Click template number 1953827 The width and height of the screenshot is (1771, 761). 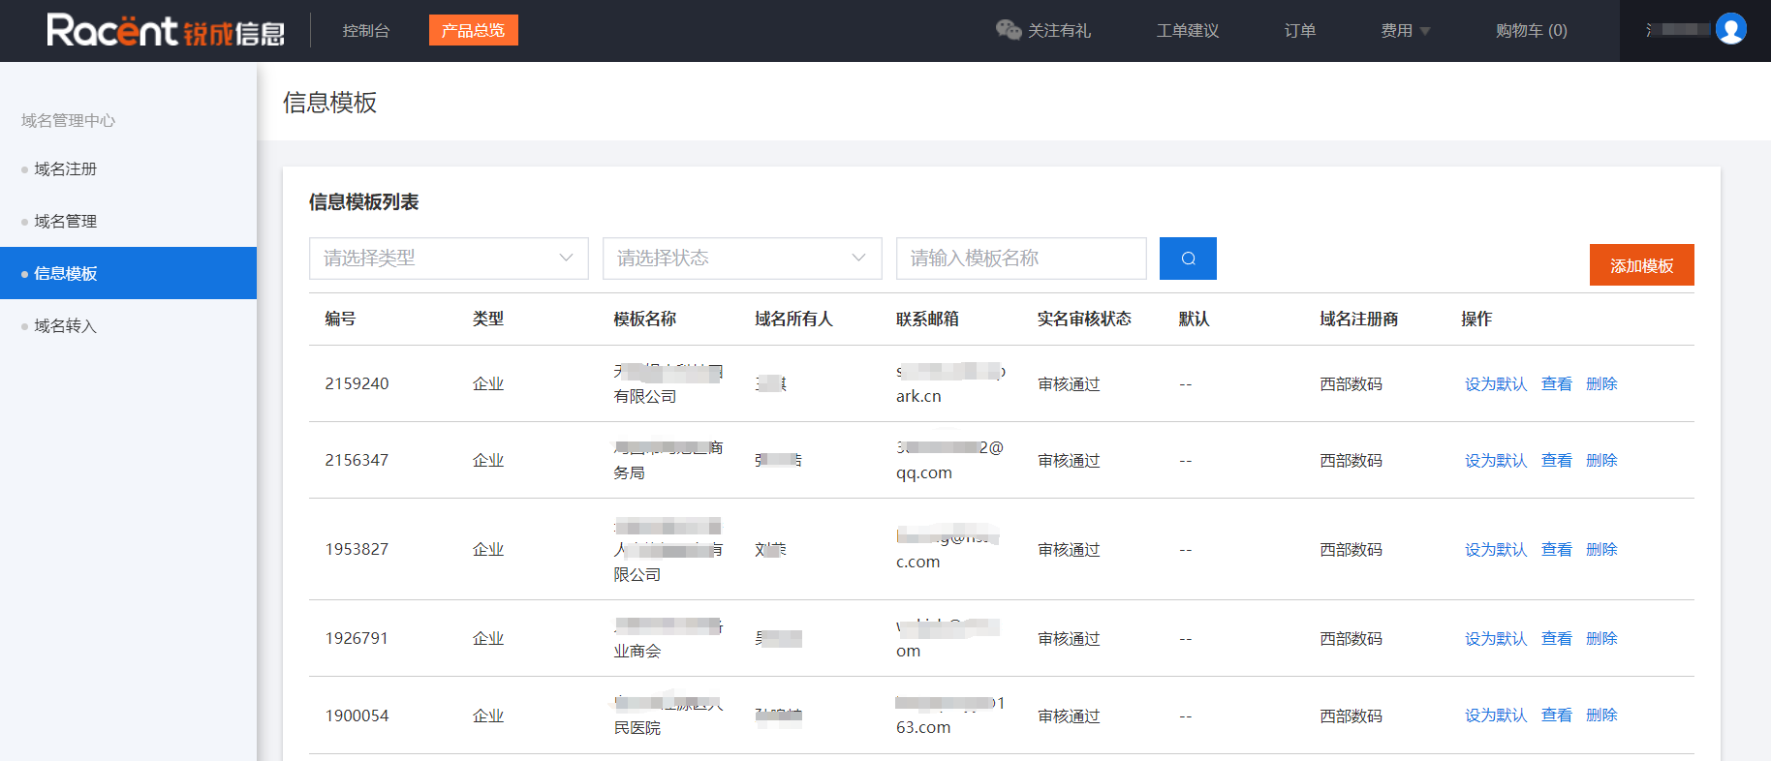coord(357,549)
